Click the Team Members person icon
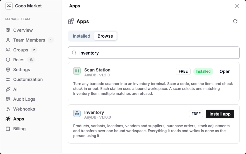The image size is (246, 154). [x=8, y=40]
